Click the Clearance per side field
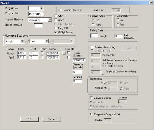 click(77, 72)
